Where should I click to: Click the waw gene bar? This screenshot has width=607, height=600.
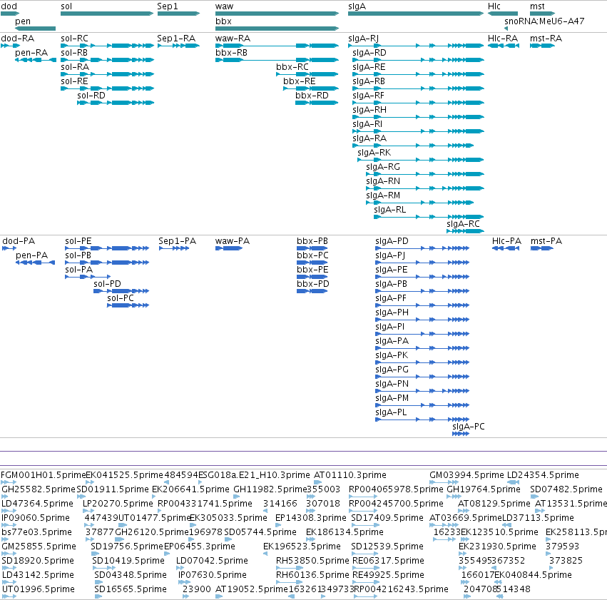tap(277, 14)
